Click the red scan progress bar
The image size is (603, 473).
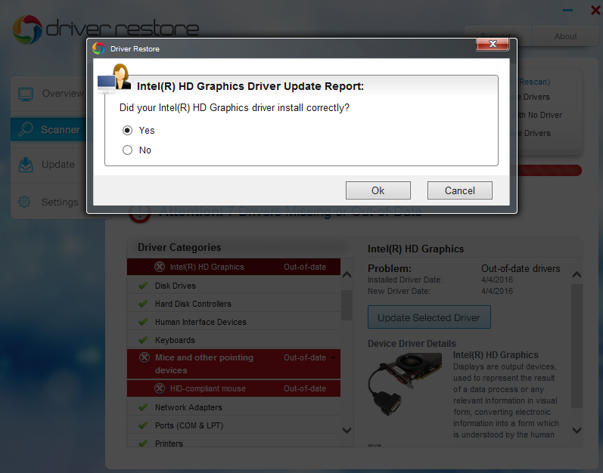tap(549, 171)
